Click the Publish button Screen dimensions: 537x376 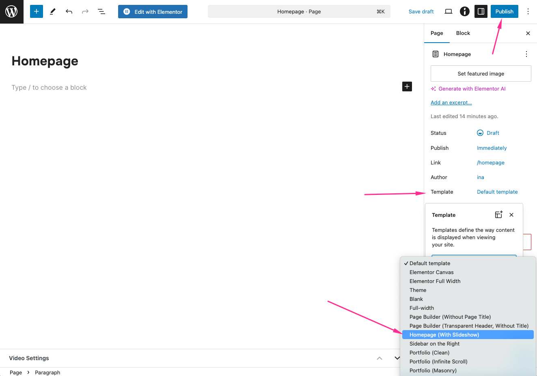pyautogui.click(x=504, y=12)
